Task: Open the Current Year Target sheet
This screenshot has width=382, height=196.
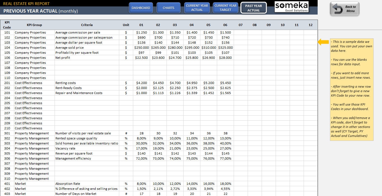Action: point(226,8)
